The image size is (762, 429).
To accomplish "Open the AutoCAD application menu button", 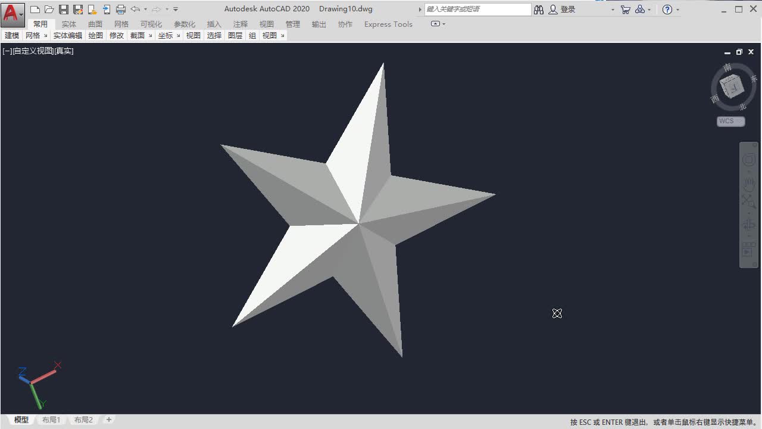I will (13, 13).
